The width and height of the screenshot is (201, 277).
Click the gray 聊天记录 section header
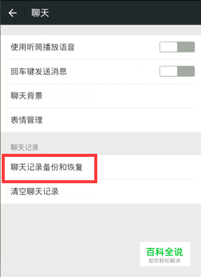[x=25, y=147]
